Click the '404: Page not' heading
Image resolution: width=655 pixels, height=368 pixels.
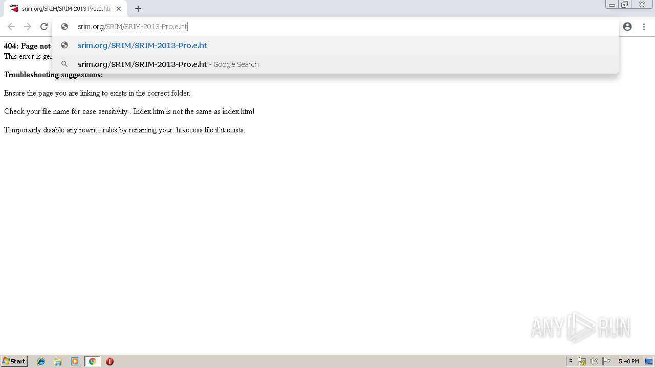coord(27,46)
